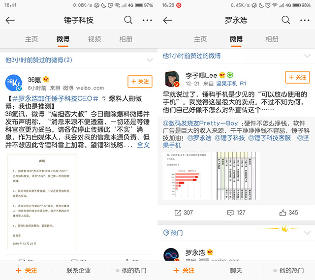Tap bottom +关注 on 罗永浩 page

click(184, 271)
